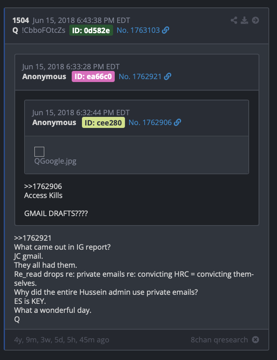277x360 pixels.
Task: Open post No. 1762921 link
Action: (x=140, y=76)
